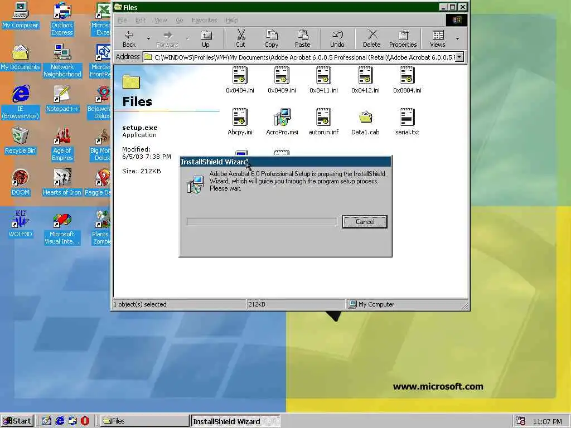
Task: Launch Age of Empires shortcut
Action: click(x=62, y=144)
